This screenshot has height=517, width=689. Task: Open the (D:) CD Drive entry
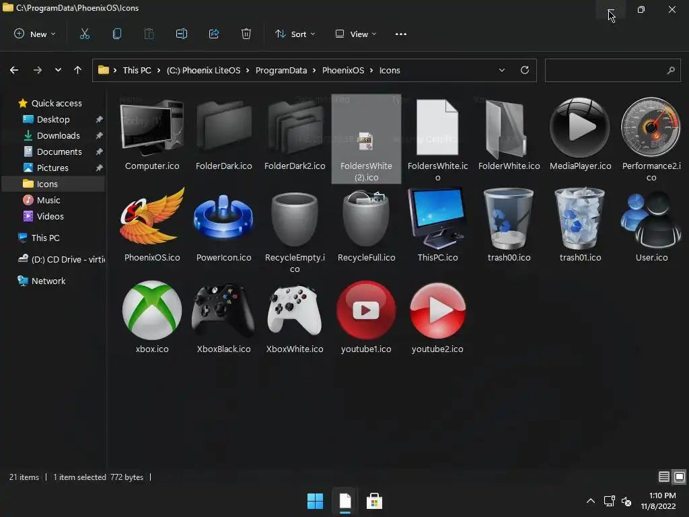[61, 259]
